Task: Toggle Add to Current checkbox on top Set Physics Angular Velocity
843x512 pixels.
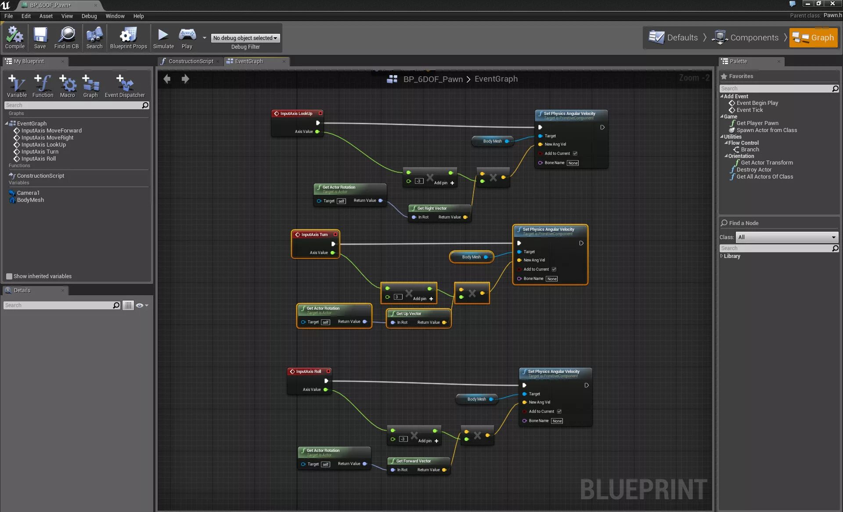Action: (x=575, y=153)
